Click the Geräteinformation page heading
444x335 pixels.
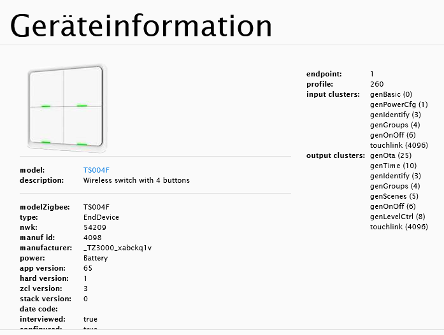tap(141, 25)
